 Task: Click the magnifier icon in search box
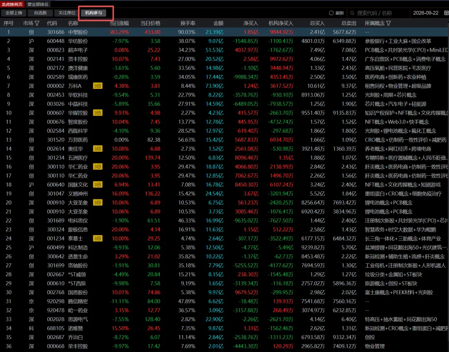pos(352,13)
